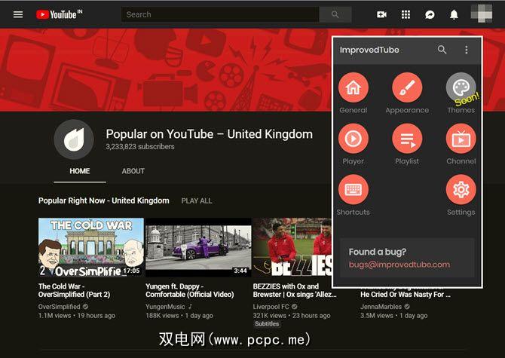505x358 pixels.
Task: Open the notifications bell
Action: tap(454, 14)
